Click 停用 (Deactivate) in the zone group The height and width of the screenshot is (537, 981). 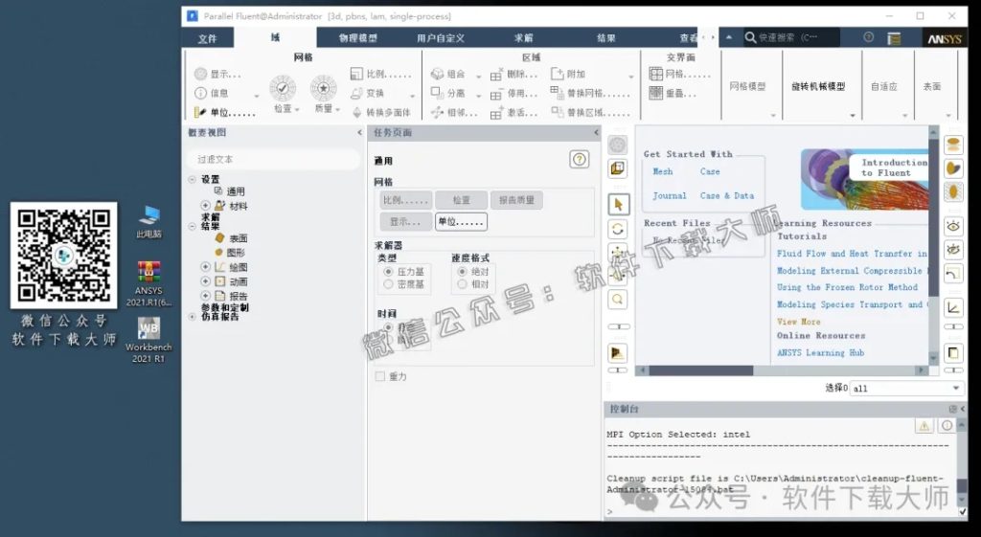click(x=513, y=94)
